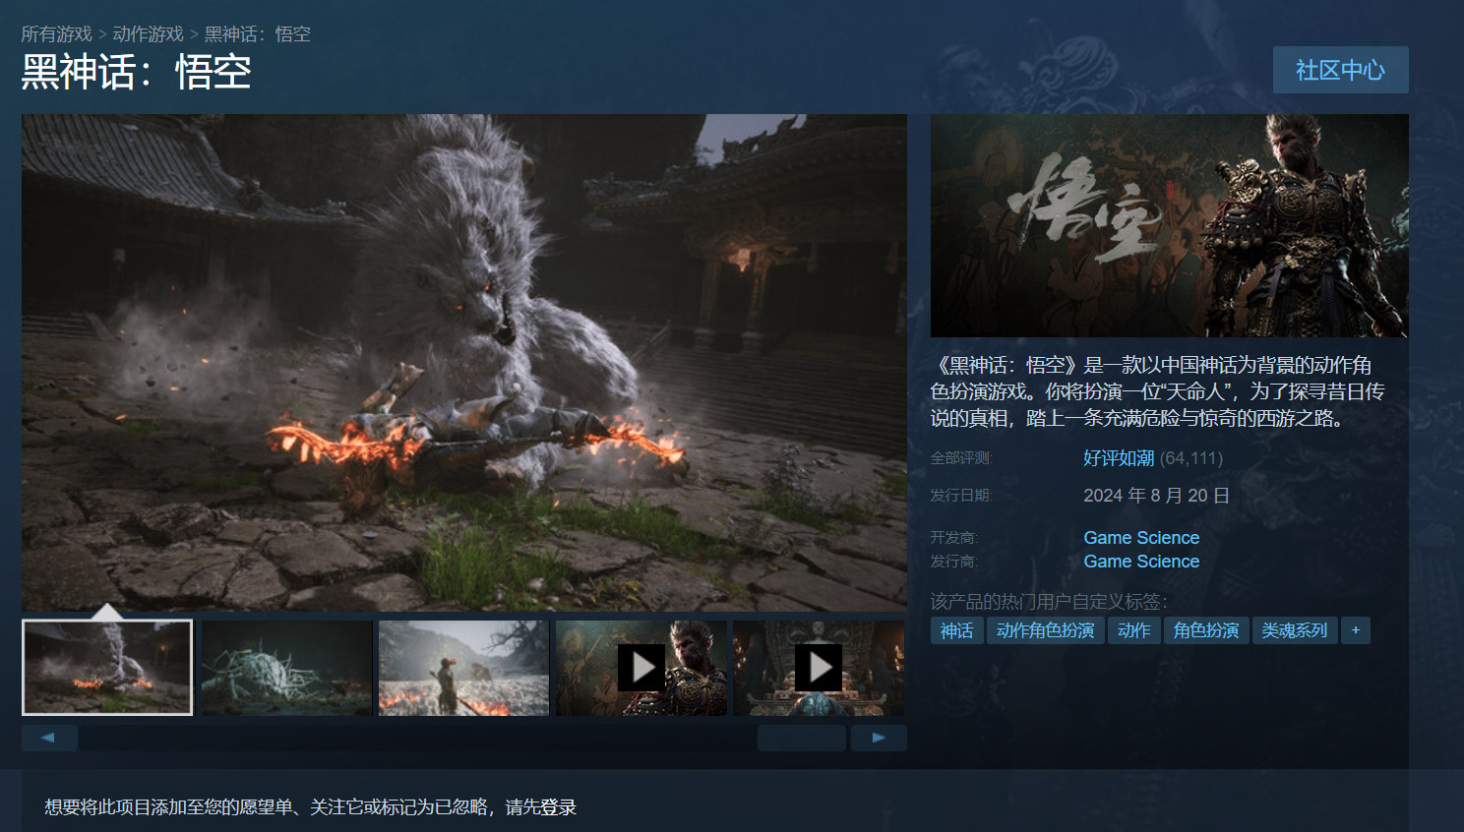The height and width of the screenshot is (832, 1464).
Task: Open the 神话 tag
Action: 955,630
